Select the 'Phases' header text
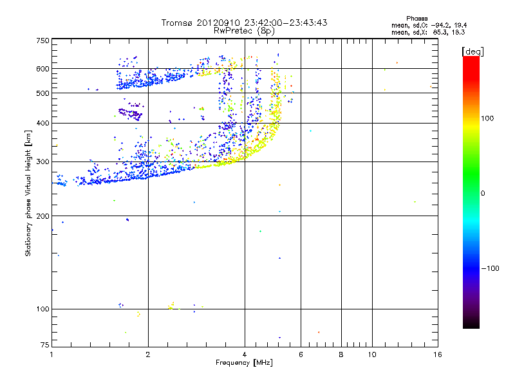Image resolution: width=515 pixels, height=386 pixels. [x=417, y=19]
